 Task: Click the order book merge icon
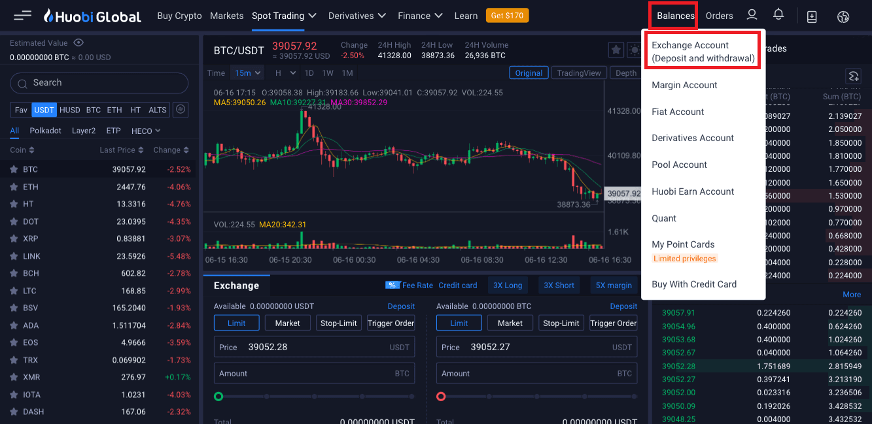(852, 76)
